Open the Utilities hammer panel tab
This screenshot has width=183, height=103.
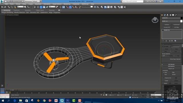(x=176, y=15)
